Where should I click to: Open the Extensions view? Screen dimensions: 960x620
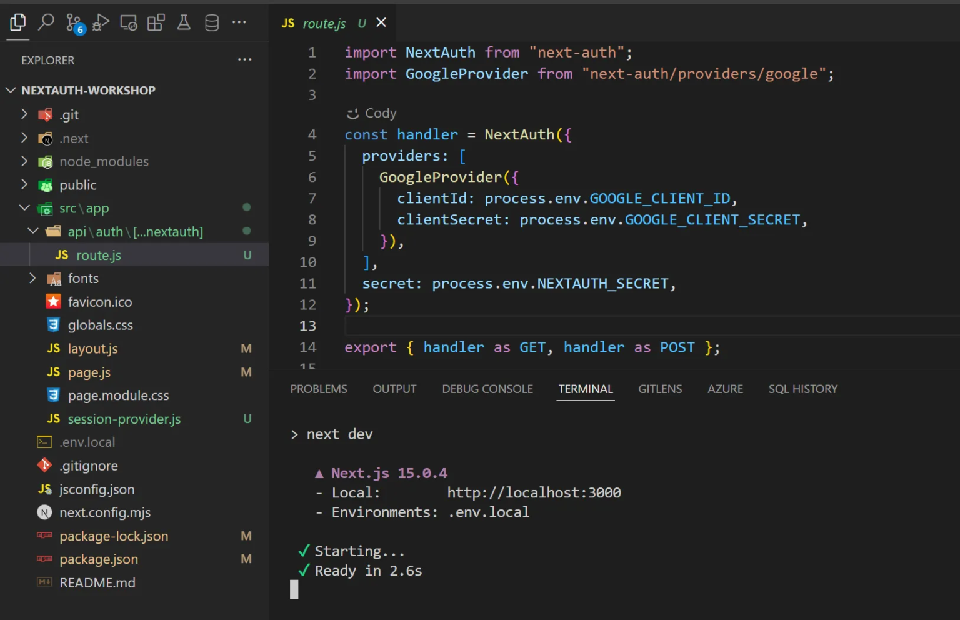[x=156, y=22]
